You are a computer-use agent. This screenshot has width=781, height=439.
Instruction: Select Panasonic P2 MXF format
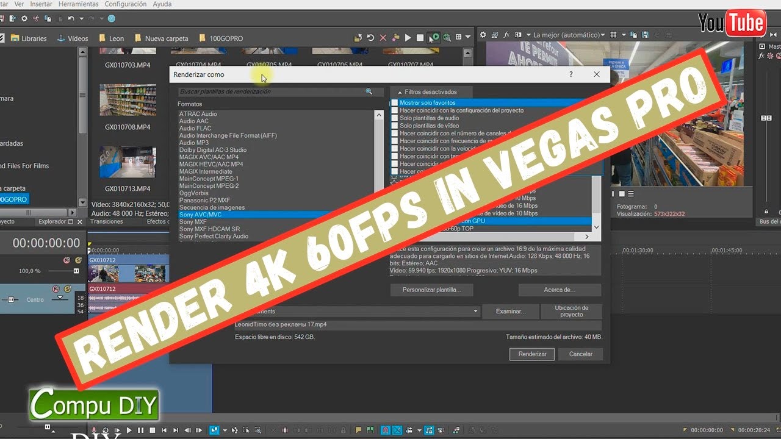pyautogui.click(x=204, y=201)
